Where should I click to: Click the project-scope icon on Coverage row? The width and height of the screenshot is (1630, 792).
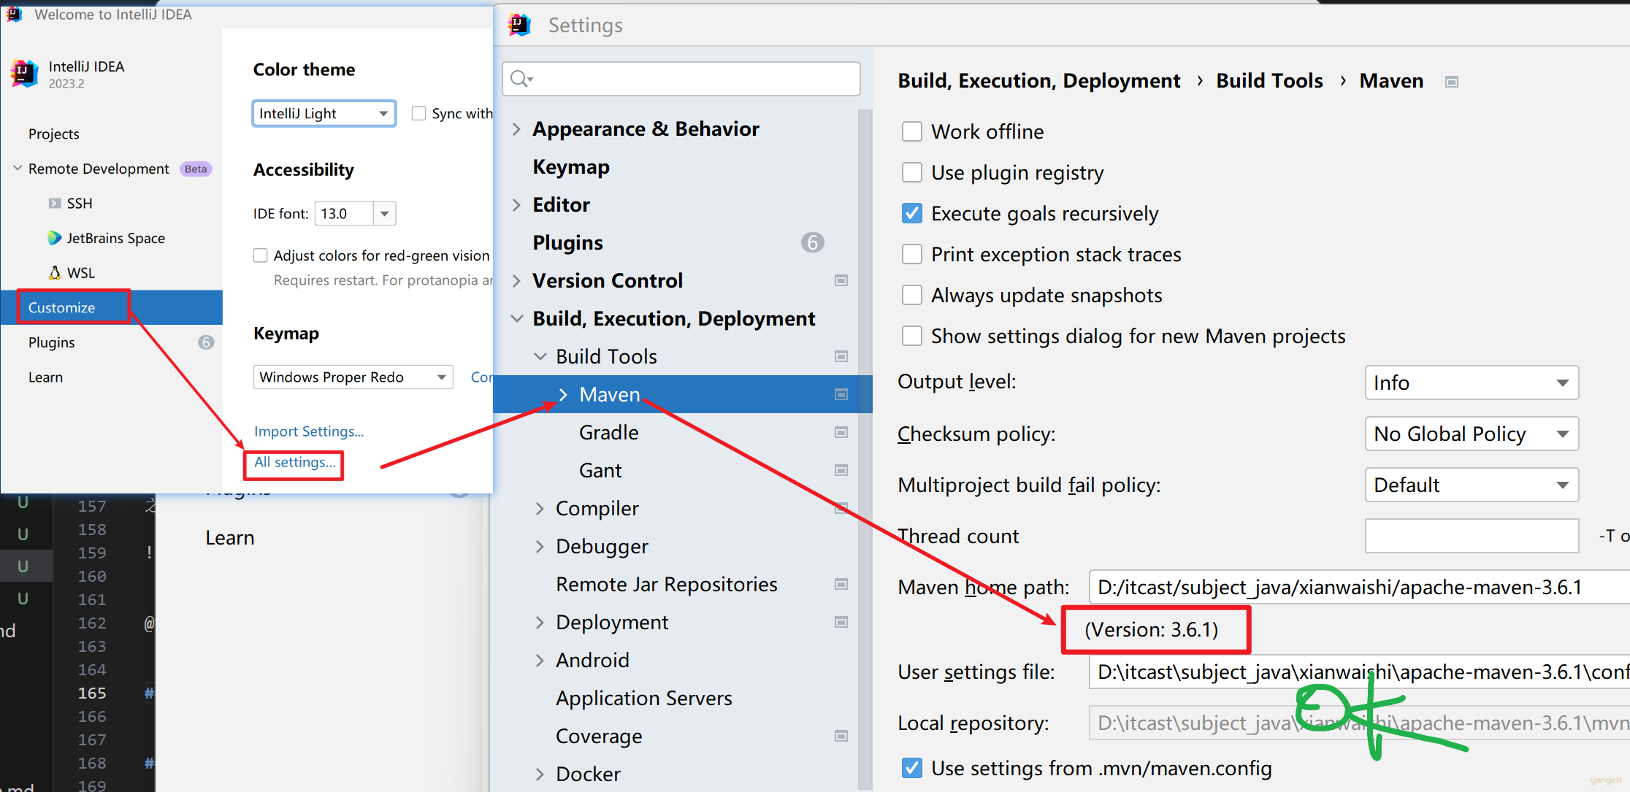(841, 736)
